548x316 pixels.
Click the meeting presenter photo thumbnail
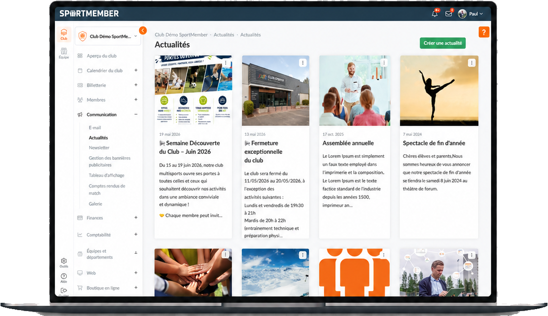(x=354, y=91)
